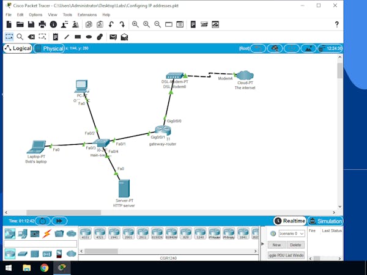Pick the Draw Rectangle tool
This screenshot has width=367, height=275.
click(x=78, y=37)
